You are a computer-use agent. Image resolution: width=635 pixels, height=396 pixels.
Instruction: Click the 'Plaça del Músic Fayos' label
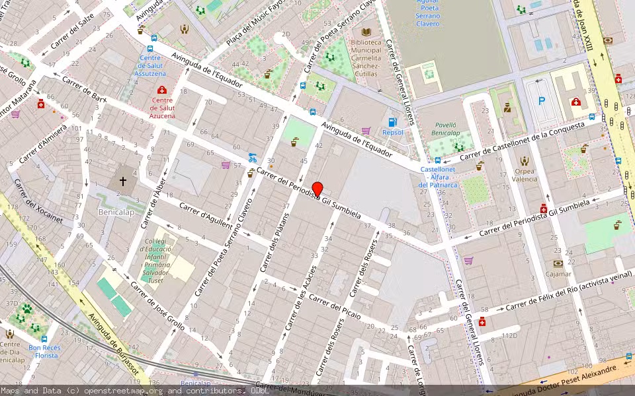pyautogui.click(x=256, y=22)
